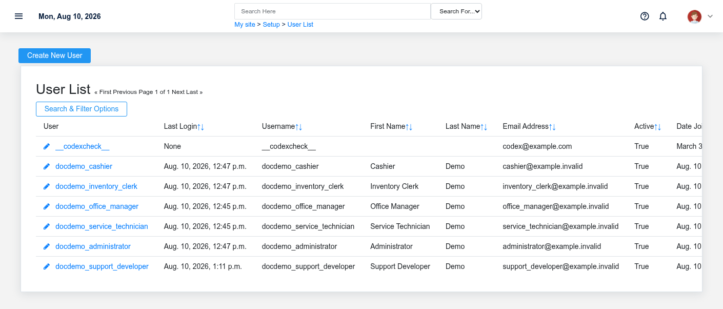This screenshot has width=723, height=309.
Task: Click the None last login cell
Action: 172,146
